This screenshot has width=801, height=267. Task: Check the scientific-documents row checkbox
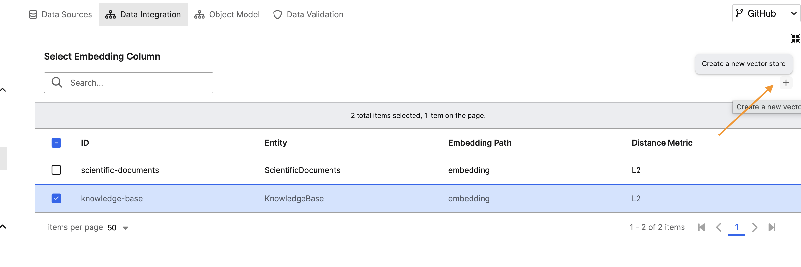coord(56,170)
